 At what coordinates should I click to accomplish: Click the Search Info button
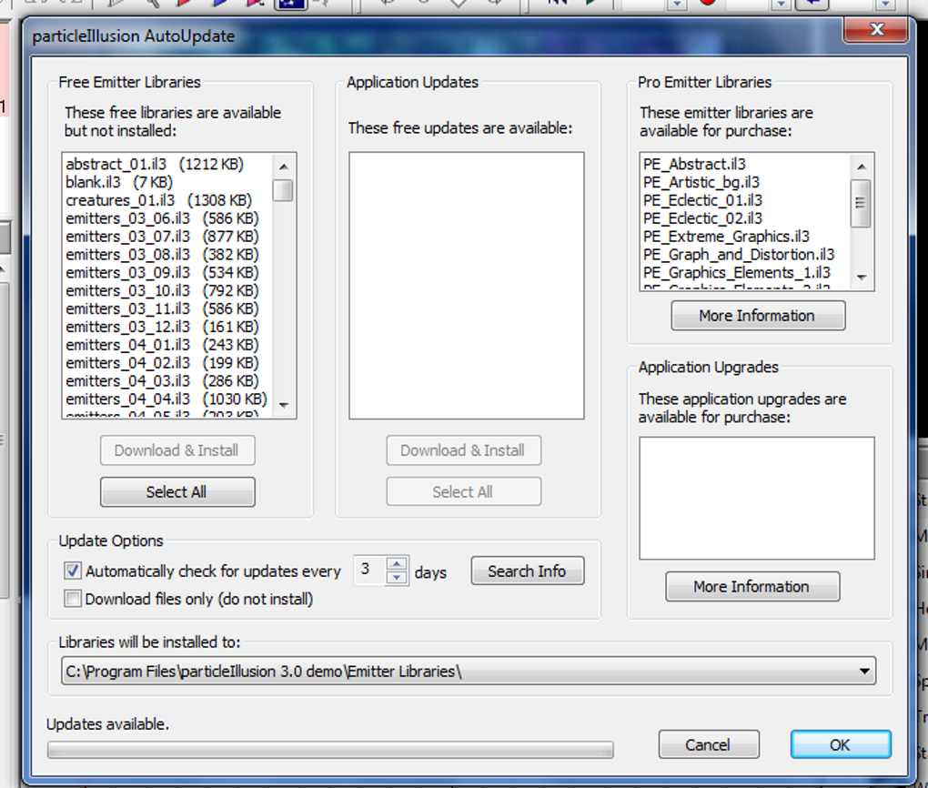click(528, 571)
